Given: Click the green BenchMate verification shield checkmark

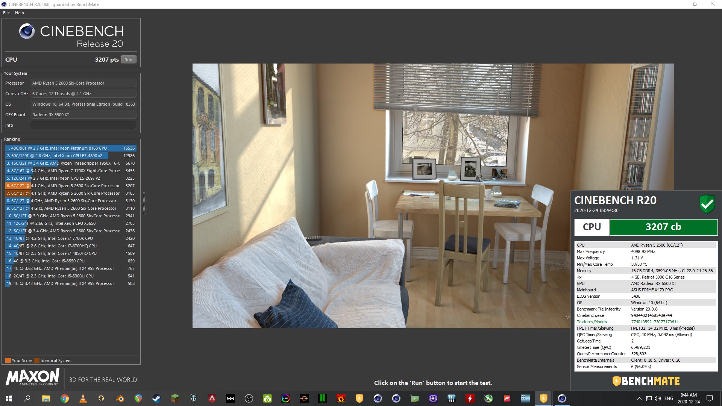Looking at the screenshot, I should [x=707, y=204].
